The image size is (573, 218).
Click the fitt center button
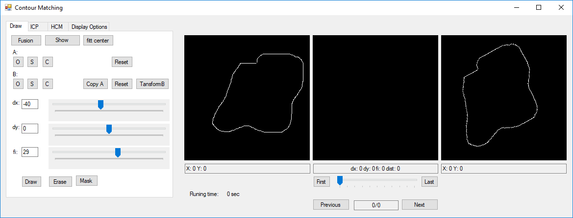tap(98, 41)
